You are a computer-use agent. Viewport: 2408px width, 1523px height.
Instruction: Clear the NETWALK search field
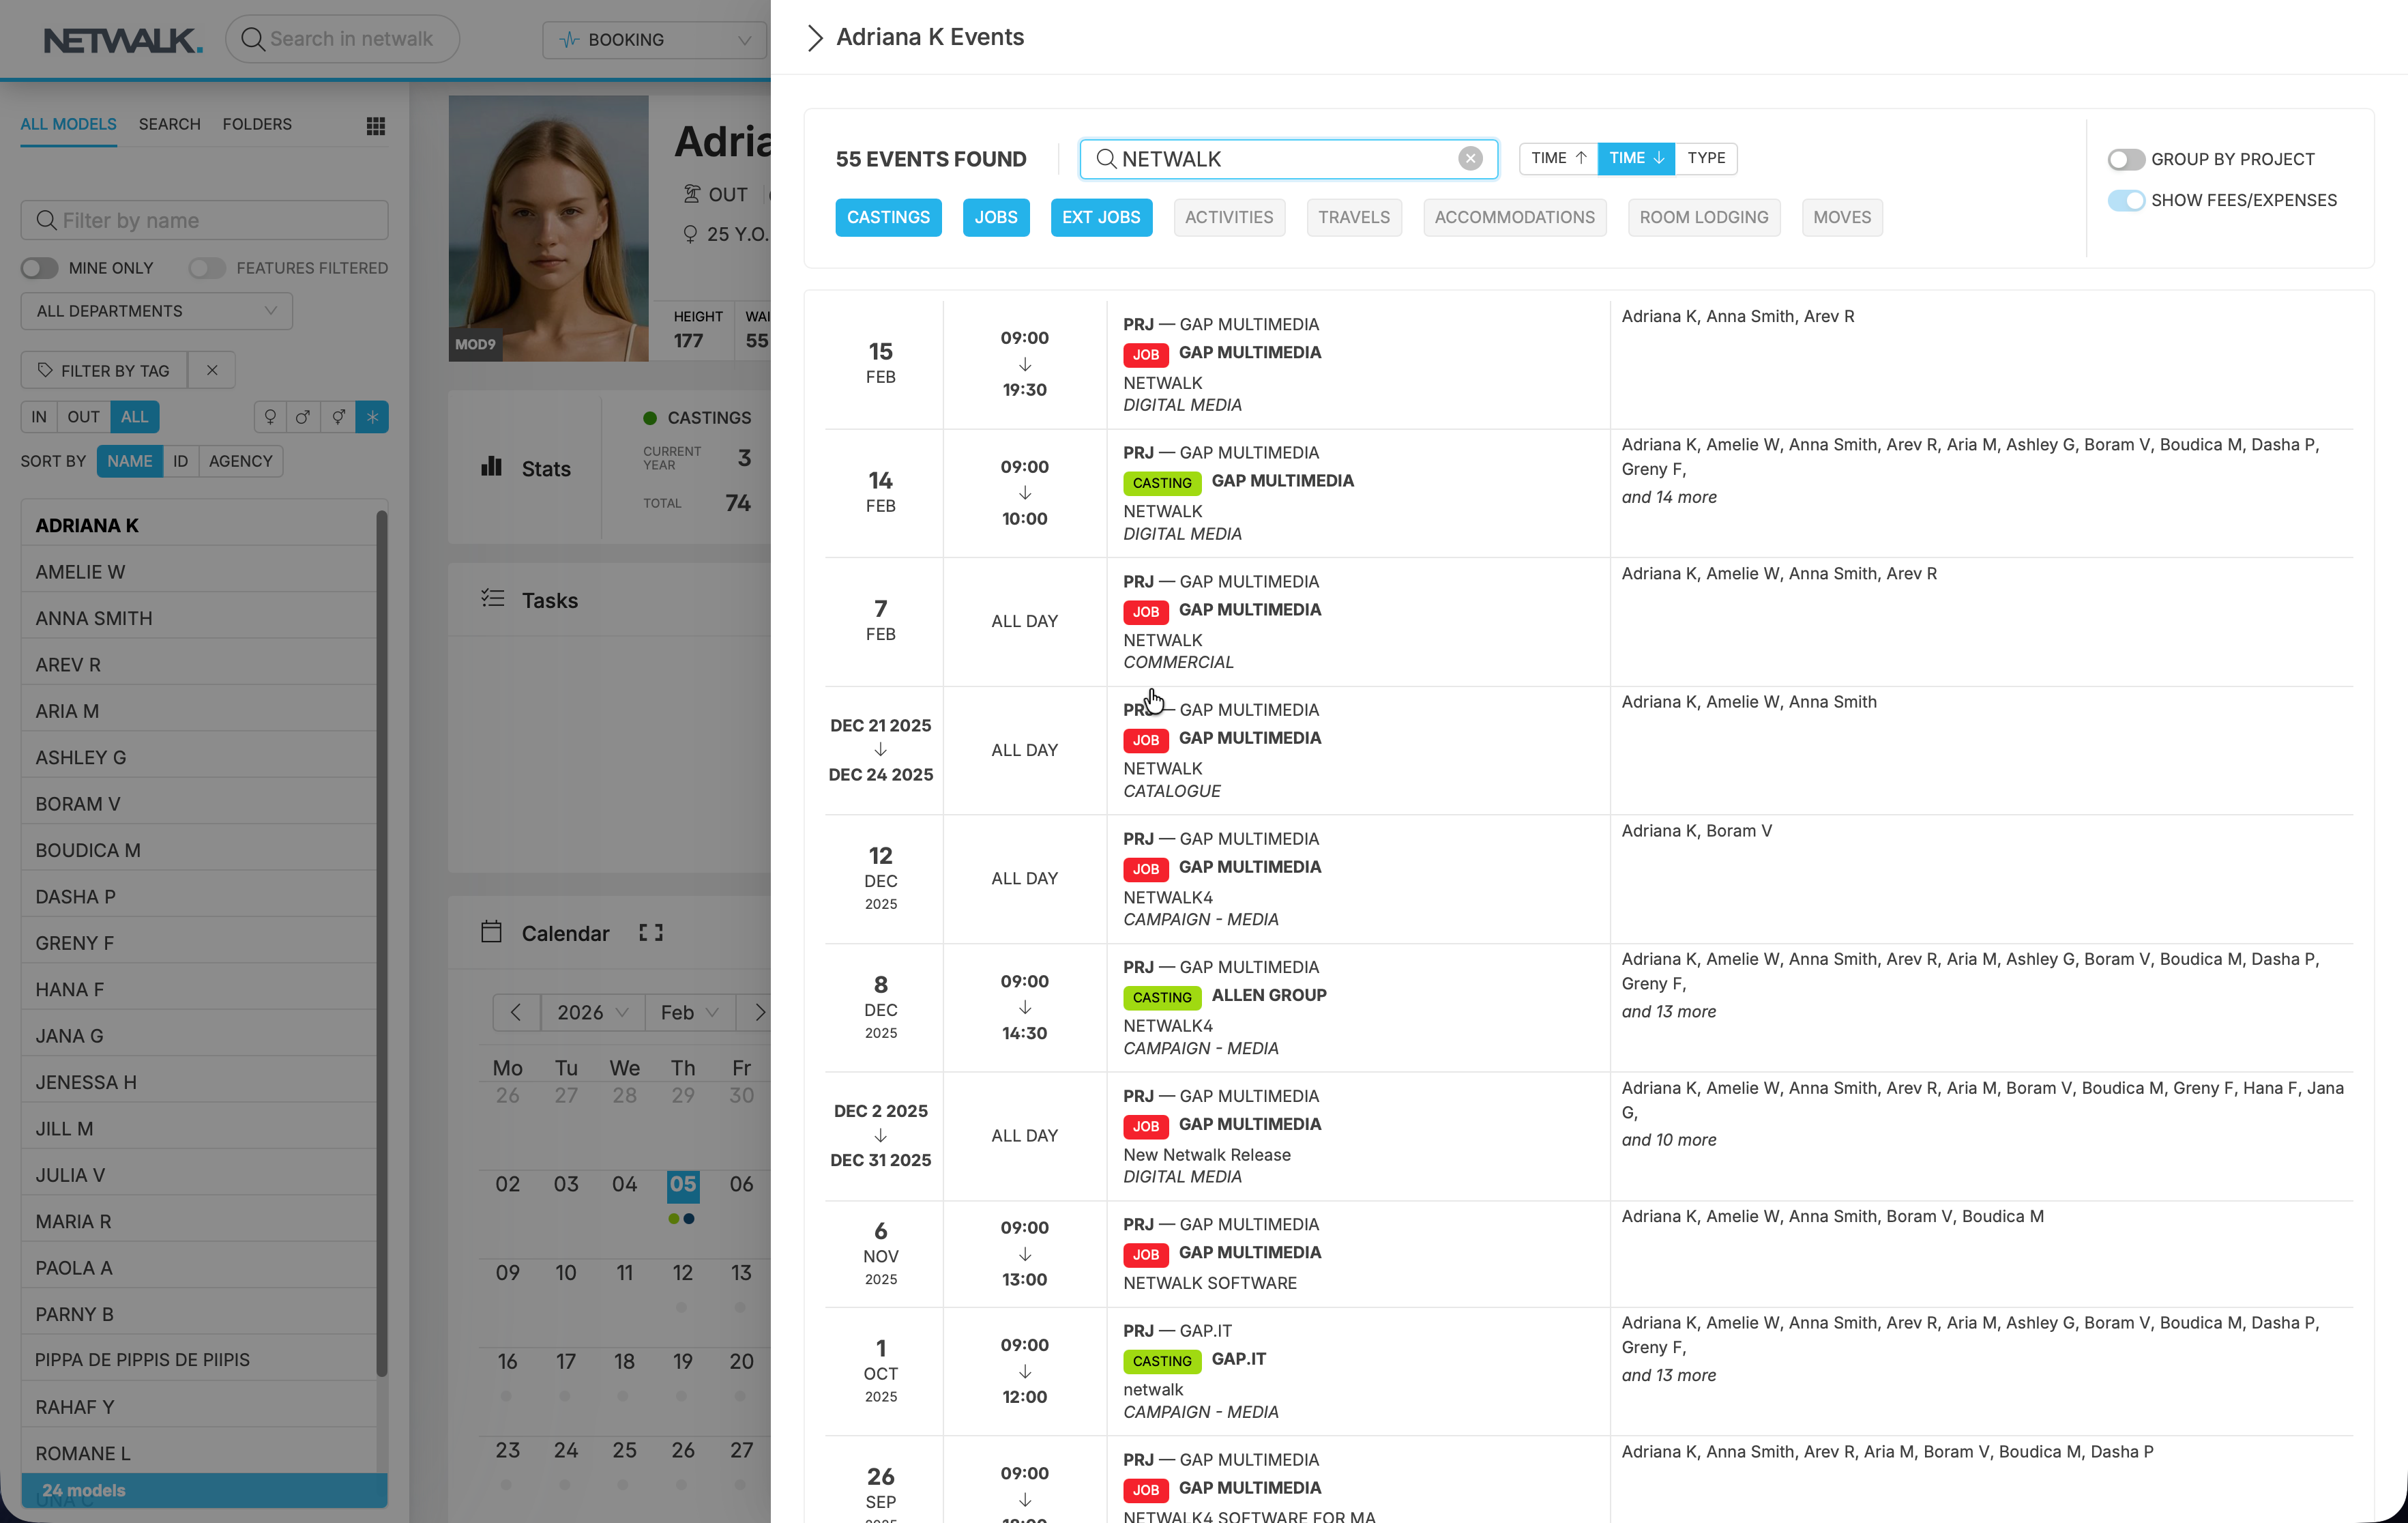pos(1469,159)
